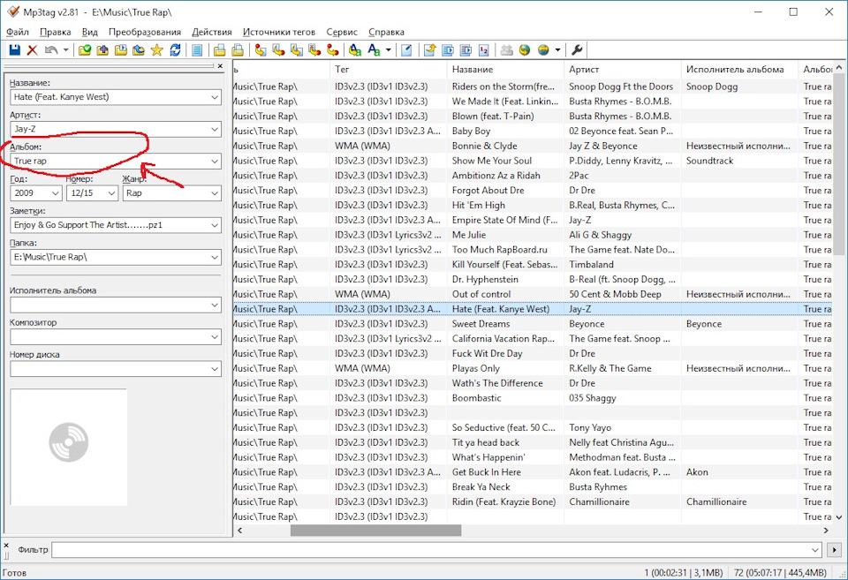The height and width of the screenshot is (580, 848).
Task: Select the row titled Boombastic
Action: click(x=533, y=398)
